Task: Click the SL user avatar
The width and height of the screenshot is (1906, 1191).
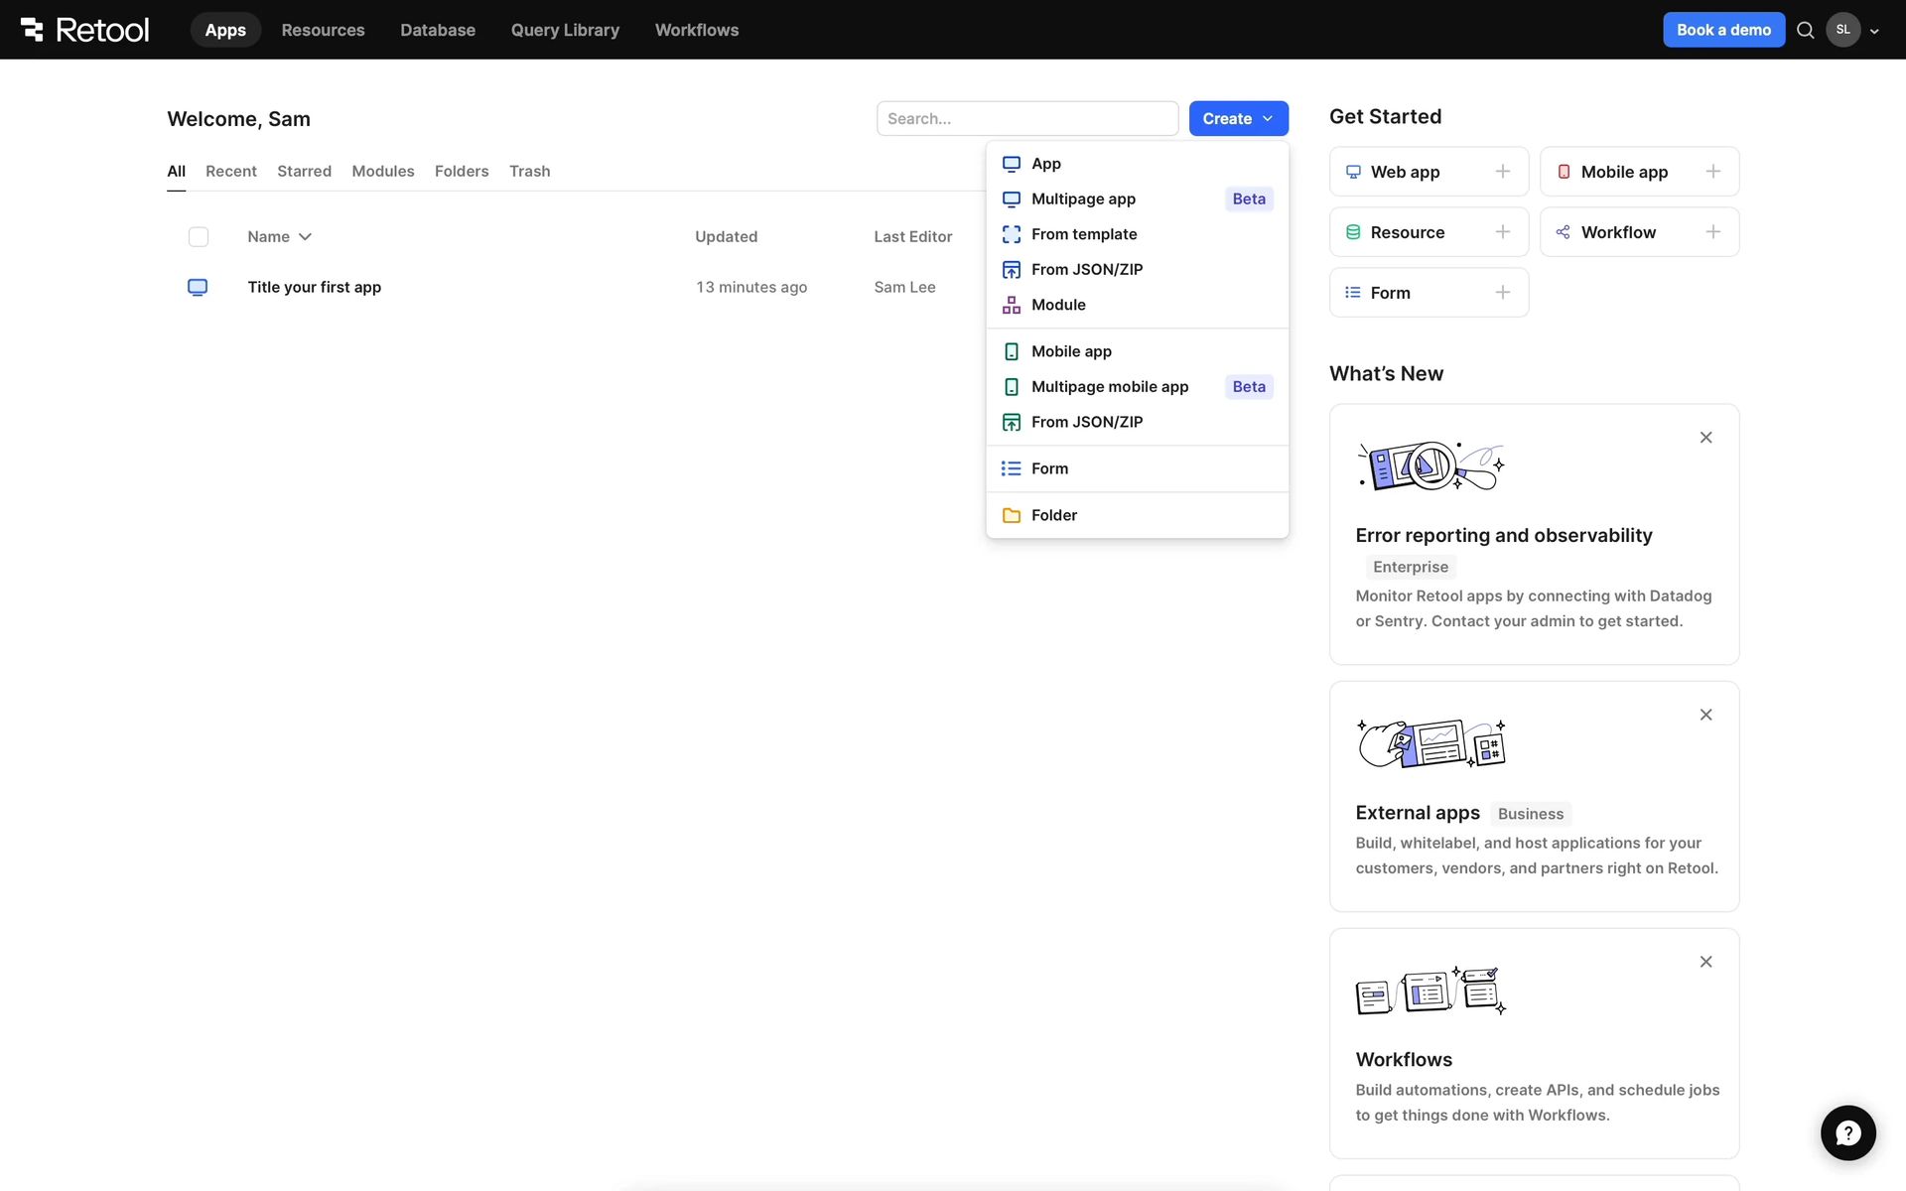Action: tap(1843, 30)
